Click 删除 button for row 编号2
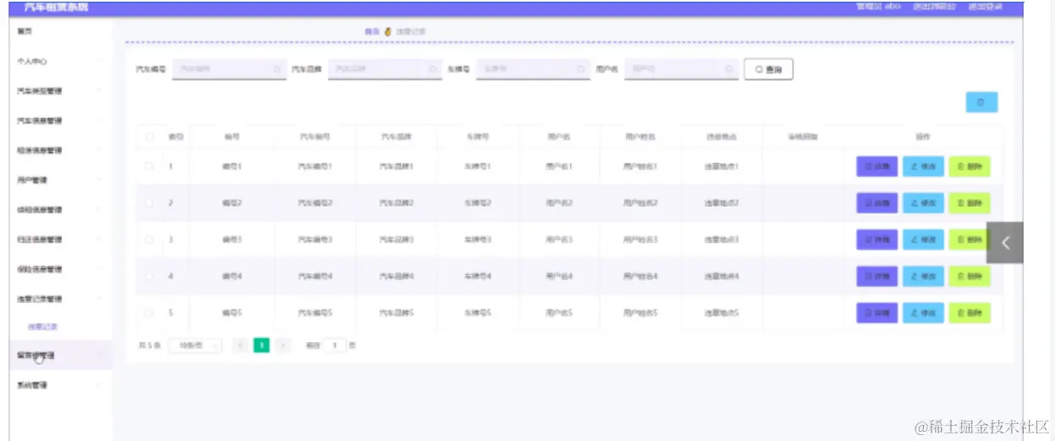1055x441 pixels. click(970, 203)
